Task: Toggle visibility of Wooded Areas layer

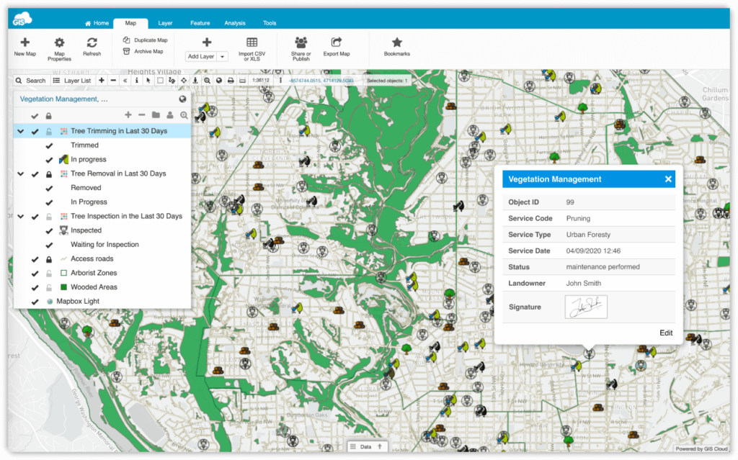Action: (35, 287)
